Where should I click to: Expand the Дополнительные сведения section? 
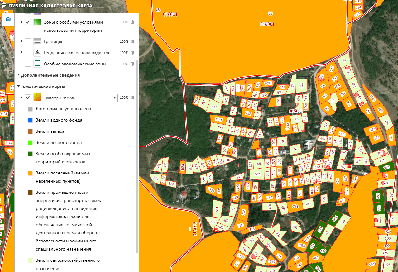point(50,75)
